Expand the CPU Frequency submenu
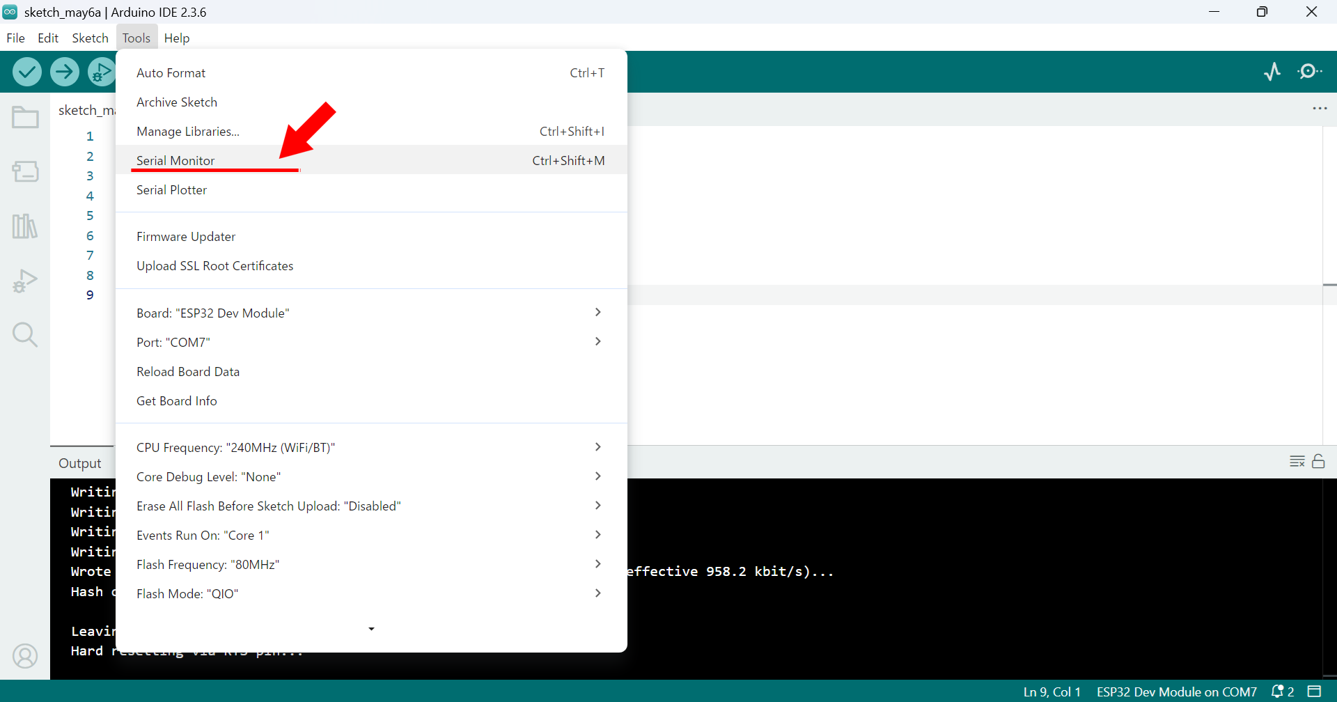1337x702 pixels. [371, 448]
